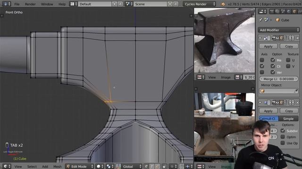This screenshot has width=302, height=169.
Task: Copy the Mirror modifier
Action: (289, 46)
